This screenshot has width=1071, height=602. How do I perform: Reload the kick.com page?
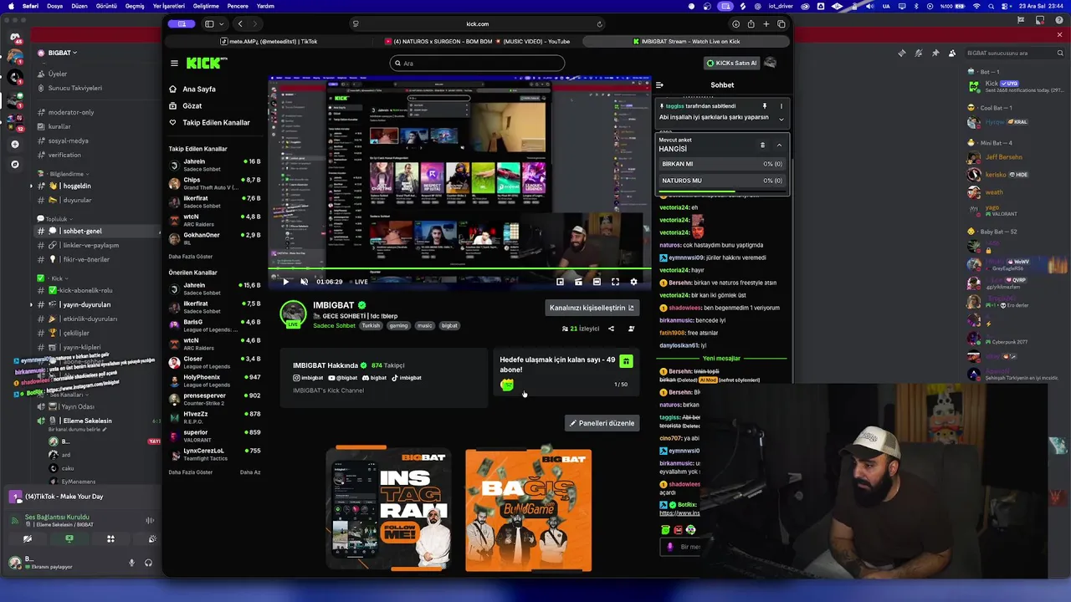pos(599,24)
